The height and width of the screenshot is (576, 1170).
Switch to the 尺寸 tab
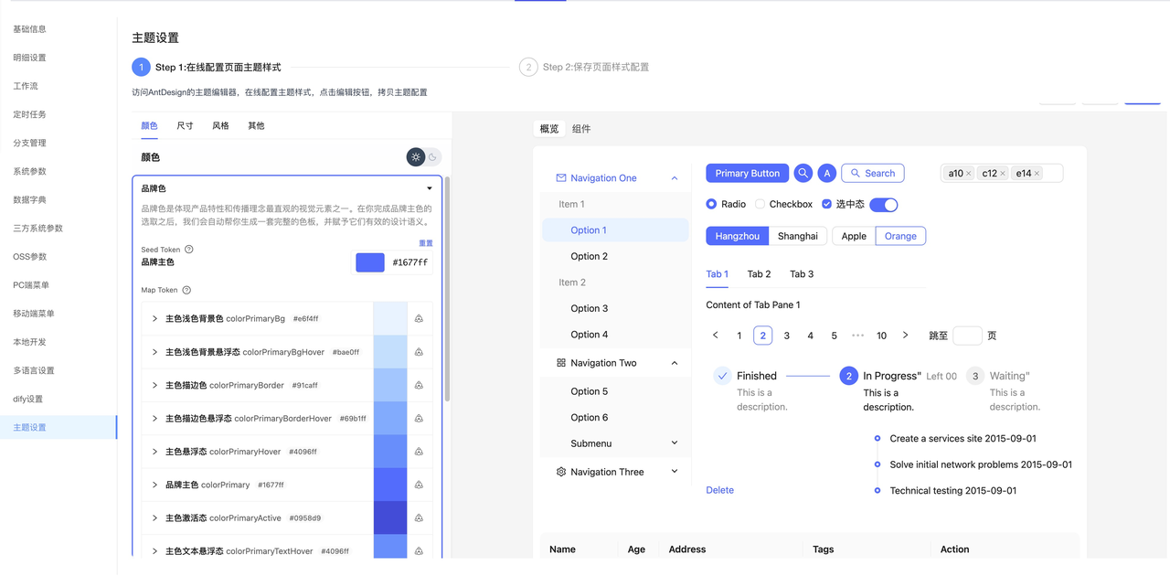tap(185, 126)
